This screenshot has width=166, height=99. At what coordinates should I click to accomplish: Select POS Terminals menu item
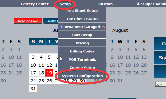82,59
